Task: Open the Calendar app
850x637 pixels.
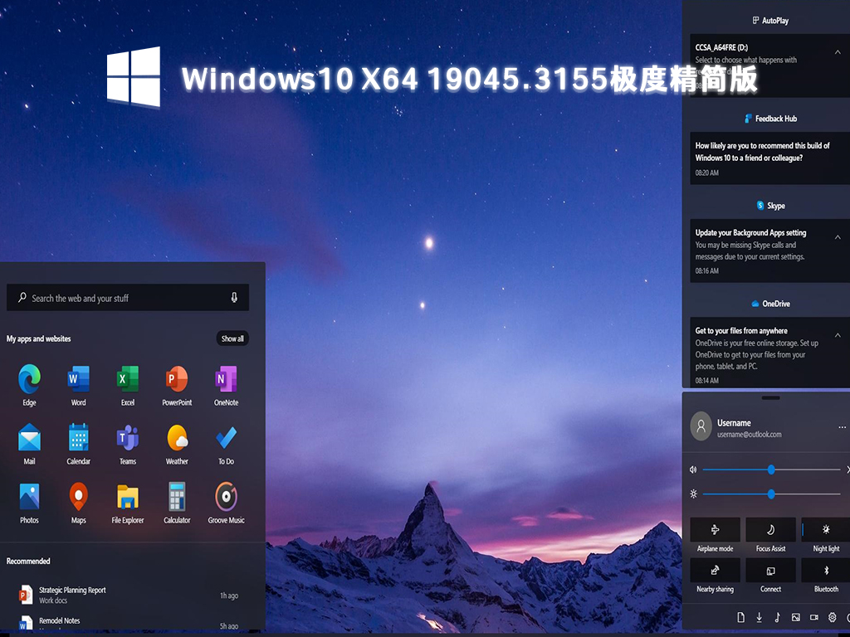Action: [x=78, y=444]
